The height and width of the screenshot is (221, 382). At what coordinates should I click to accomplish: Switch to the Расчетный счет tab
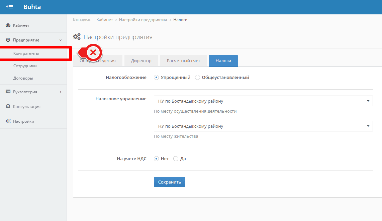(183, 61)
